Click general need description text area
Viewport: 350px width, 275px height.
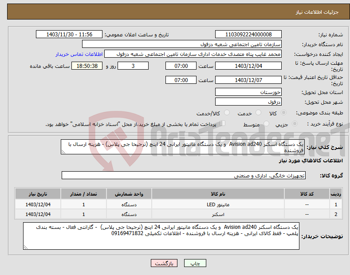183,147
